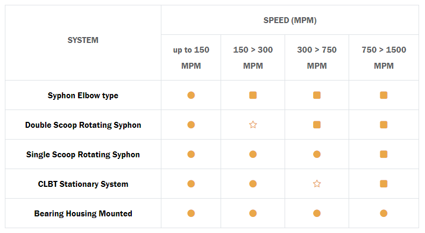
Task: Click Syphon Elbow type square at 750 > 1500 MPM
Action: (x=384, y=95)
